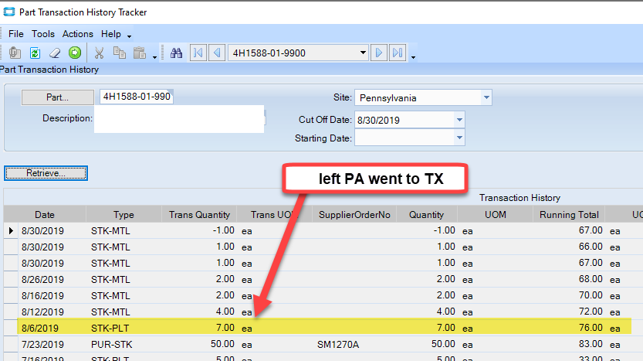Expand the Site dropdown showing Pennsylvania
This screenshot has height=361, width=643.
pyautogui.click(x=486, y=97)
